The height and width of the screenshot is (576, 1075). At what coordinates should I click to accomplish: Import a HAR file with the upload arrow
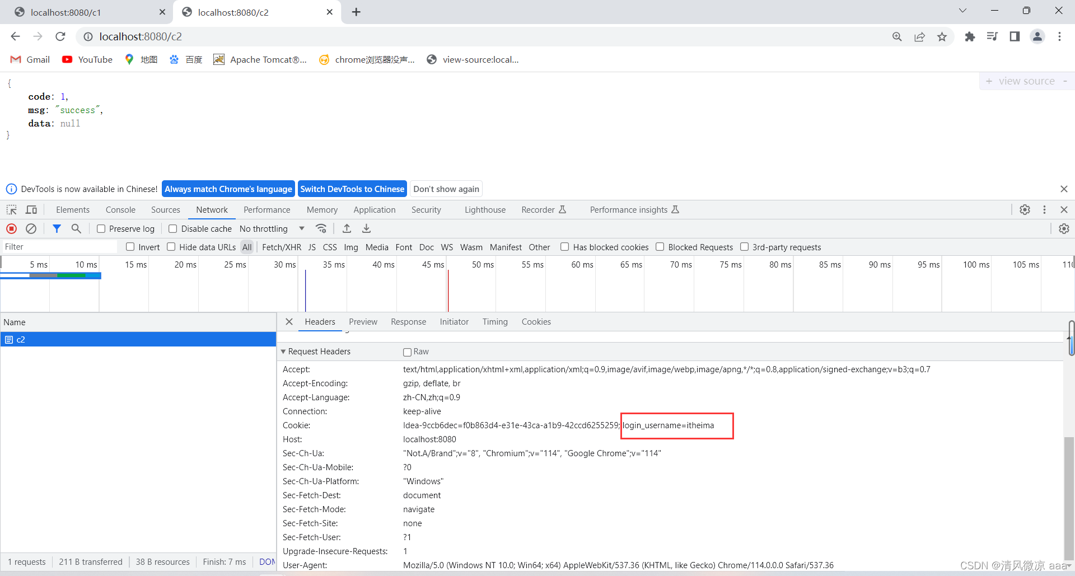click(347, 228)
